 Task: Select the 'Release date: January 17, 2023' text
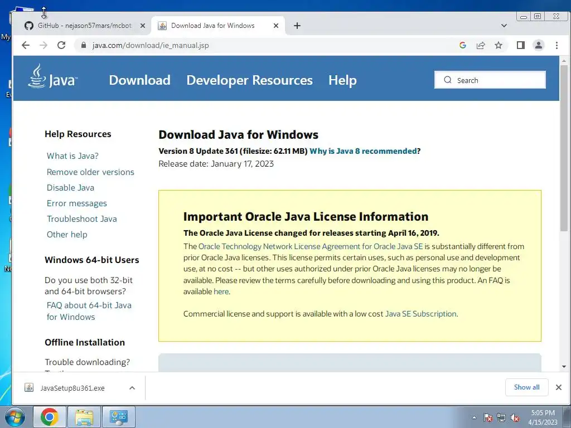[216, 164]
